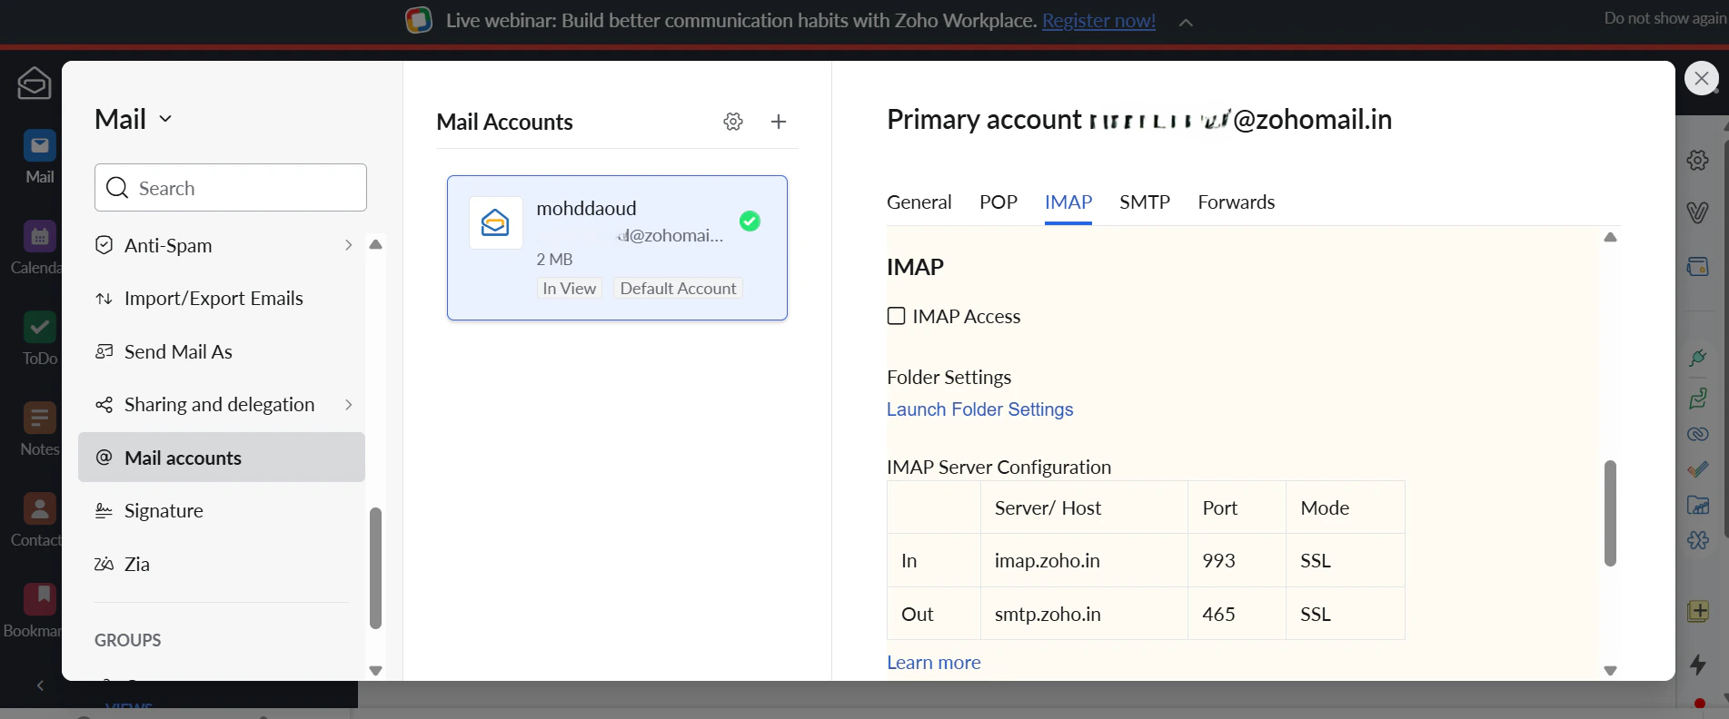Collapse the left app sidebar arrow
This screenshot has width=1729, height=719.
(x=40, y=685)
